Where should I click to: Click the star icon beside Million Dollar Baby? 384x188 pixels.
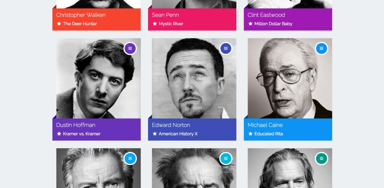[250, 24]
